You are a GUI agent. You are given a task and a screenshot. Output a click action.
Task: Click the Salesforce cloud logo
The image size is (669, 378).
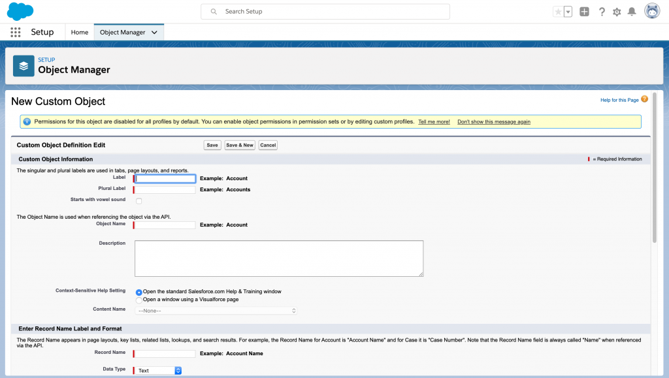click(x=20, y=11)
